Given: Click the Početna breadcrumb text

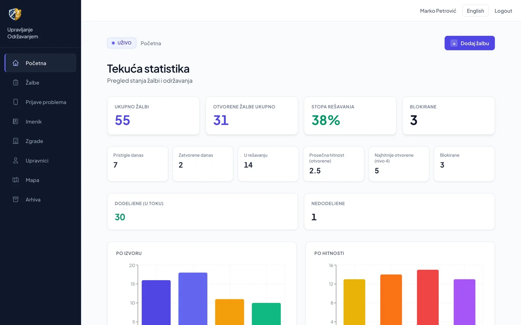Looking at the screenshot, I should pyautogui.click(x=151, y=43).
